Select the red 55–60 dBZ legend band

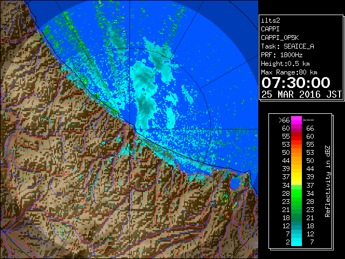point(296,137)
